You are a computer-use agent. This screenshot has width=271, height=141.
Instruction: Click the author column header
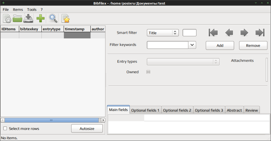coord(98,29)
